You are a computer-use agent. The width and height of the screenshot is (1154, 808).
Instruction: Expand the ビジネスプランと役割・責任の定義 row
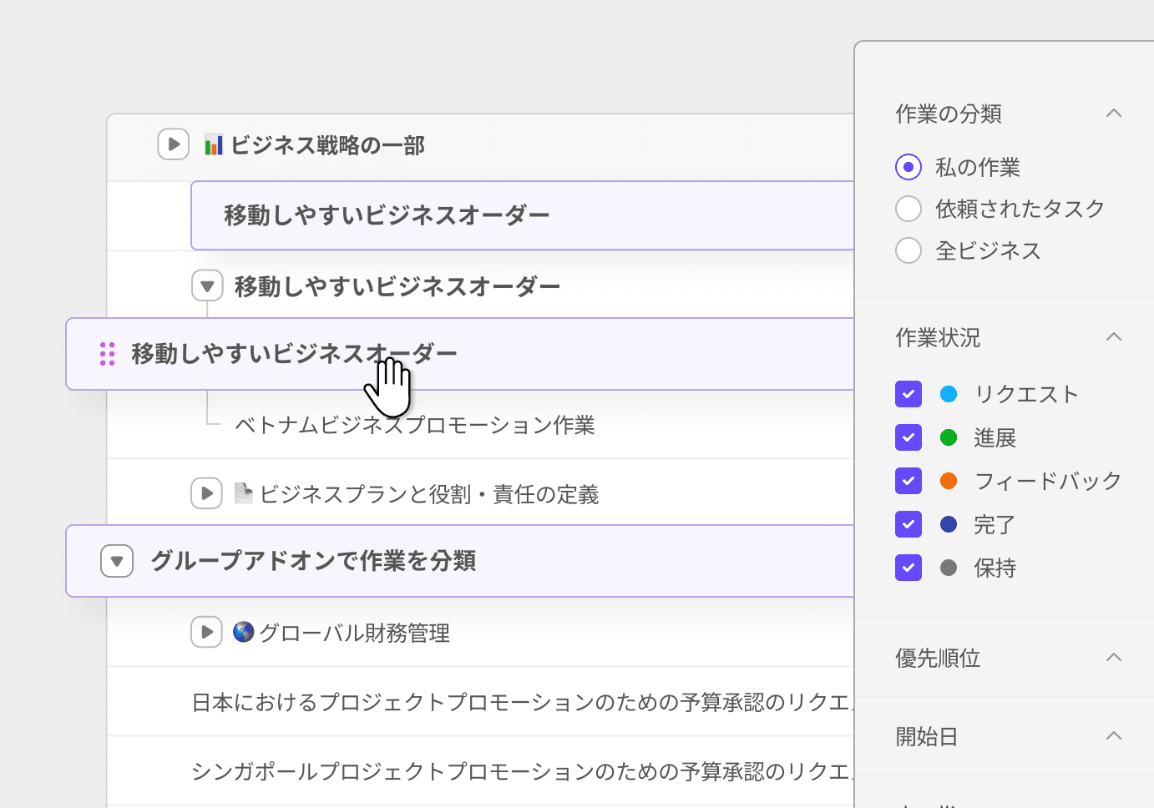pyautogui.click(x=206, y=493)
